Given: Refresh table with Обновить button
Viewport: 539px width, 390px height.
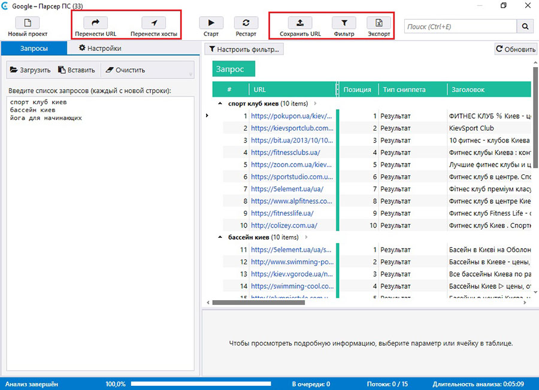Looking at the screenshot, I should (516, 49).
